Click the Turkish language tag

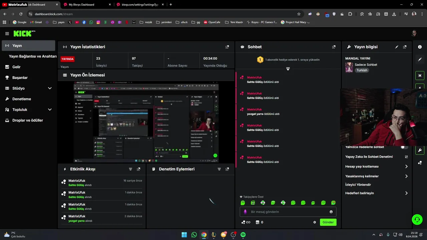click(362, 70)
